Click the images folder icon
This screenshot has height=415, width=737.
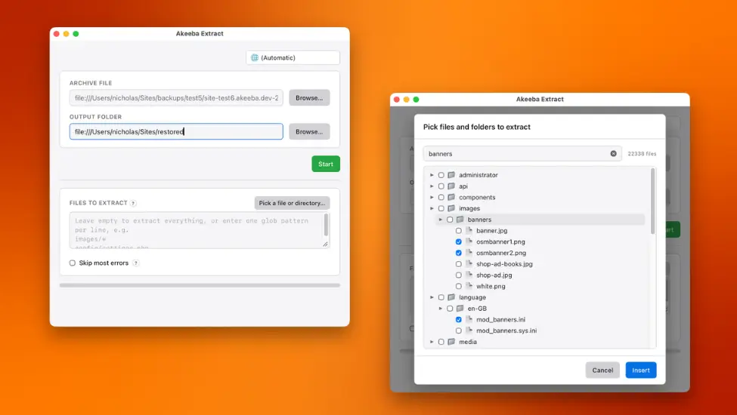click(451, 208)
